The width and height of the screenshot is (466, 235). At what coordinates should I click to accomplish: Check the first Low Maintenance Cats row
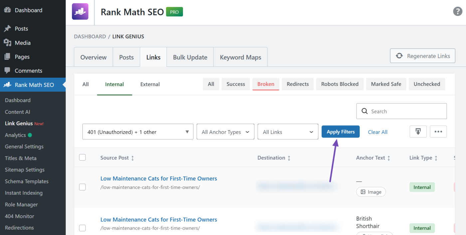[82, 187]
